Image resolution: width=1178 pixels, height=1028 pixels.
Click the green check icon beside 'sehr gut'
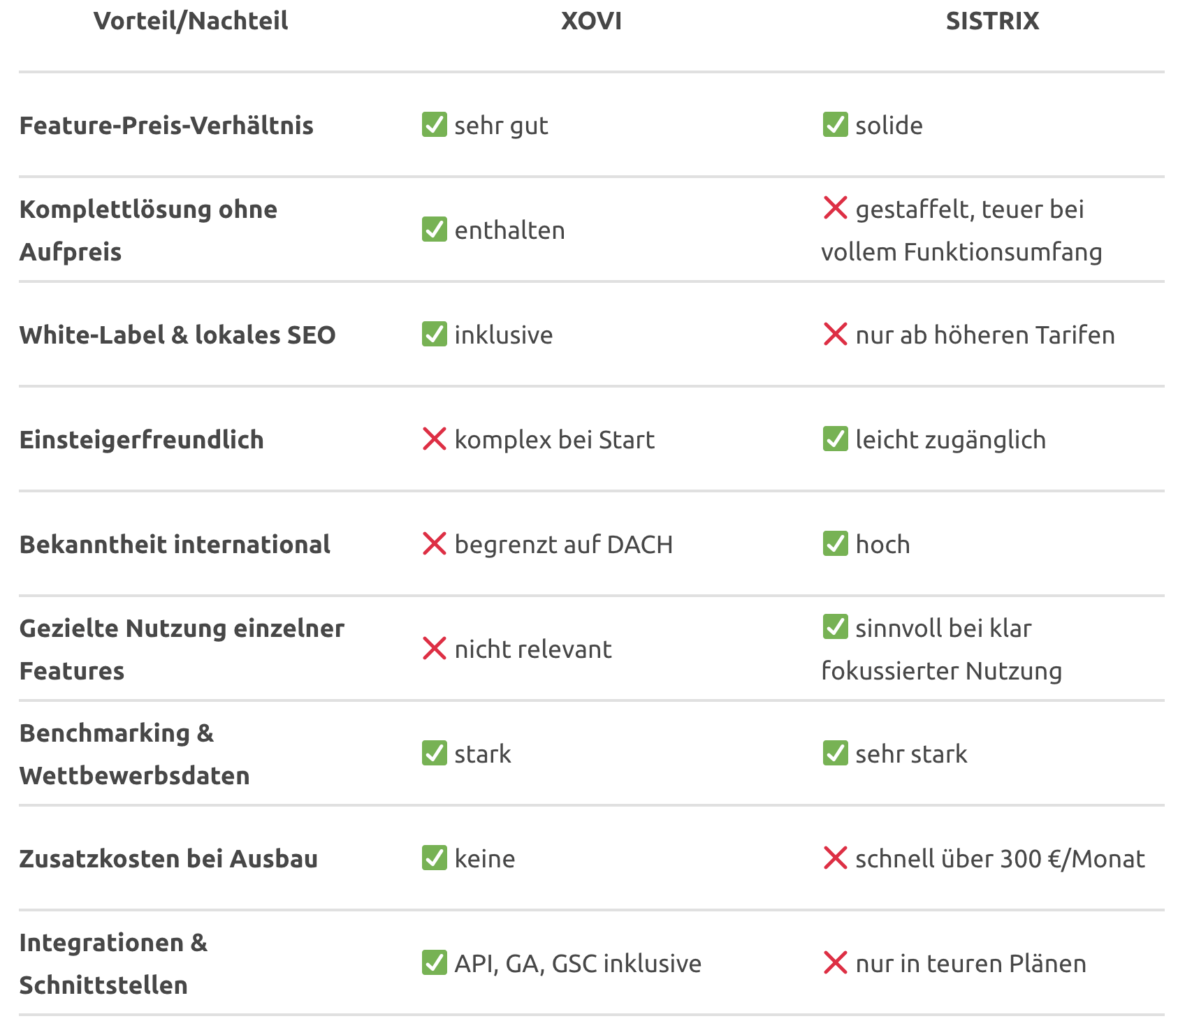(434, 124)
